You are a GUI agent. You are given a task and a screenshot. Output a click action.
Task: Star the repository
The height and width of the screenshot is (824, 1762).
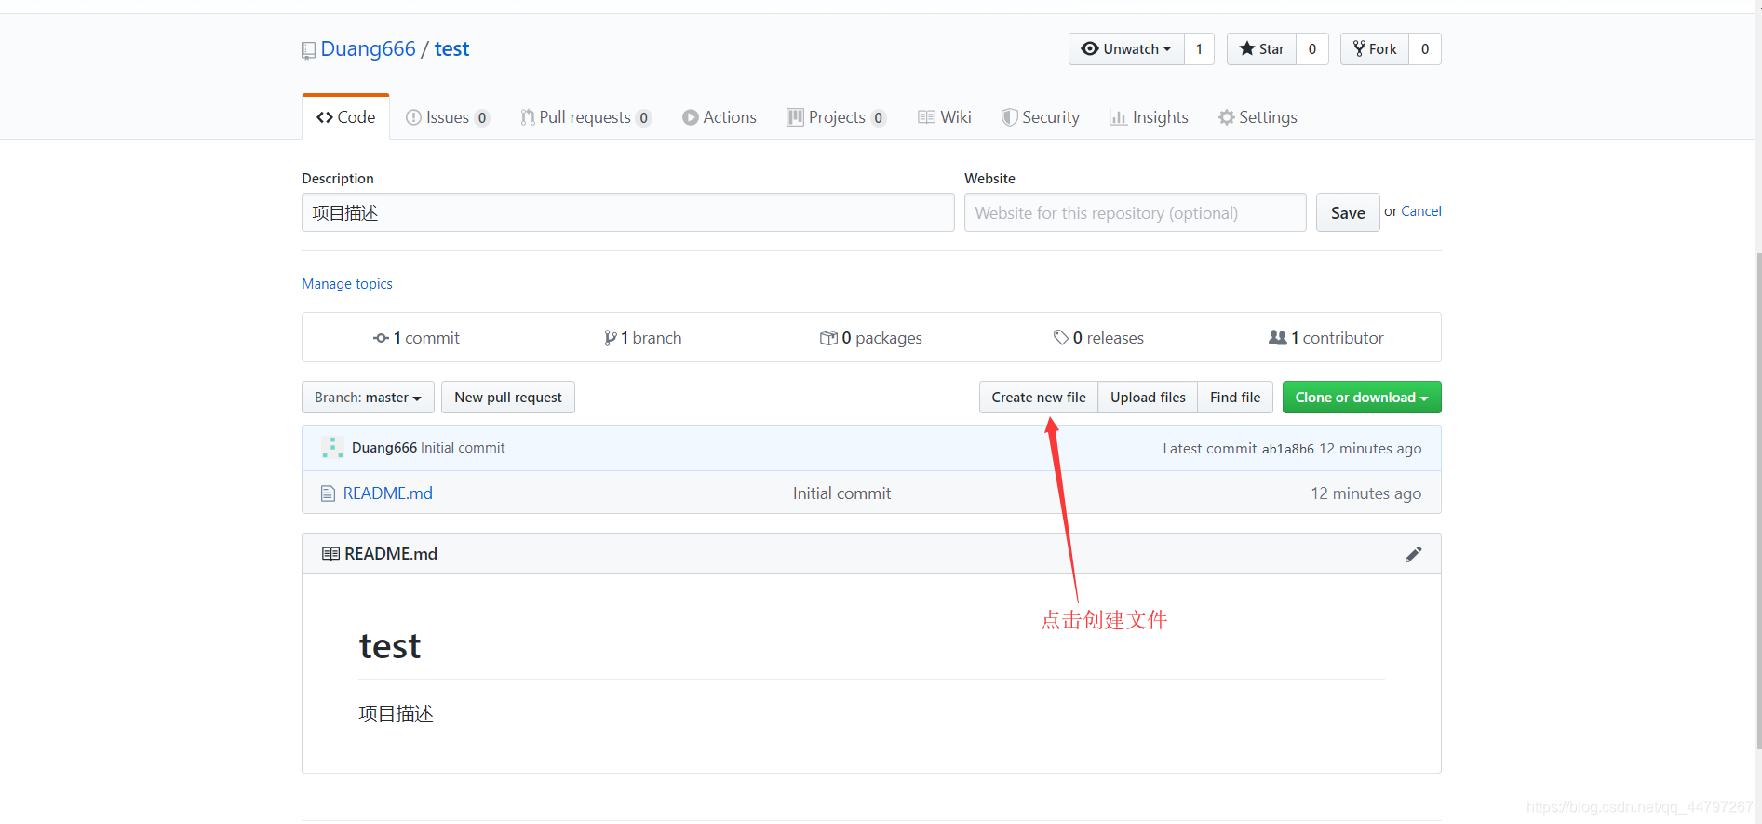point(1261,48)
